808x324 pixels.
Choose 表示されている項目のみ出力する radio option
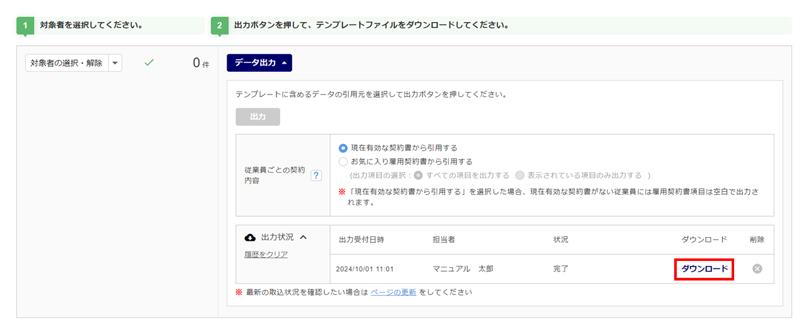tap(520, 175)
